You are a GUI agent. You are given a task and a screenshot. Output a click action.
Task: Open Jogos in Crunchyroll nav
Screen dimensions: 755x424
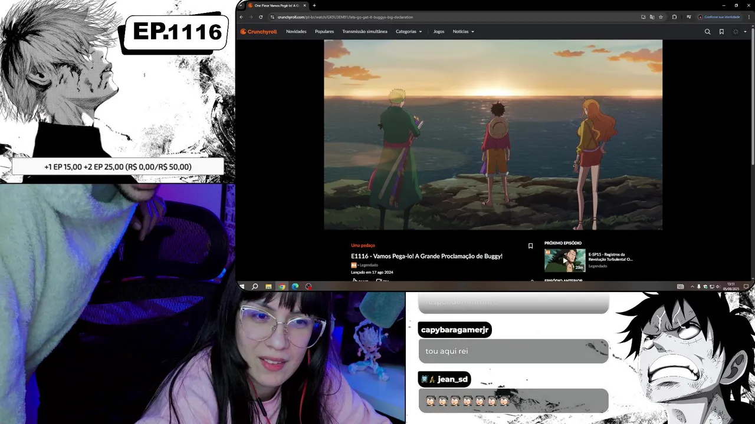439,32
